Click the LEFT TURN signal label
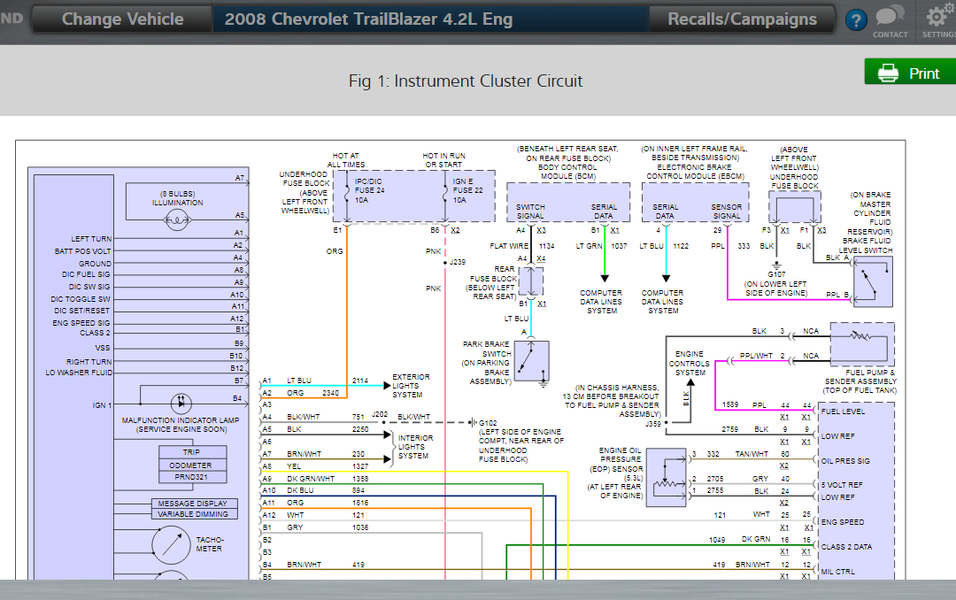Screen dimensions: 956x600 point(91,239)
